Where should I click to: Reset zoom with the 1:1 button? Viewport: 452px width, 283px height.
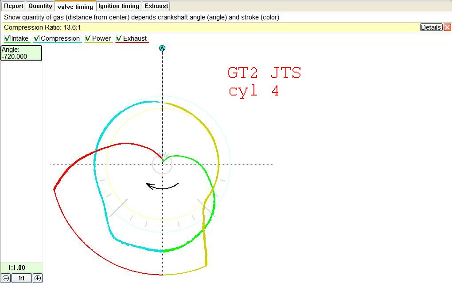(x=22, y=278)
